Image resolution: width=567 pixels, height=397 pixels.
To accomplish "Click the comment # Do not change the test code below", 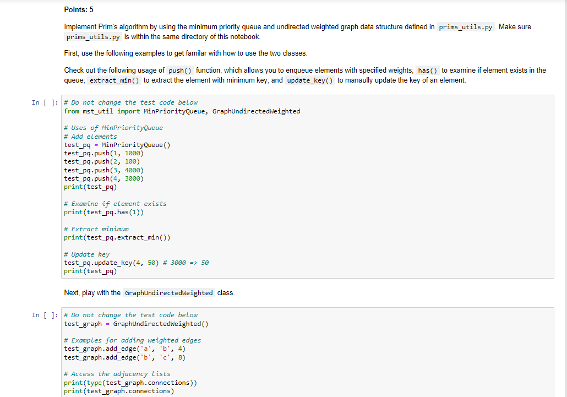I will click(132, 102).
